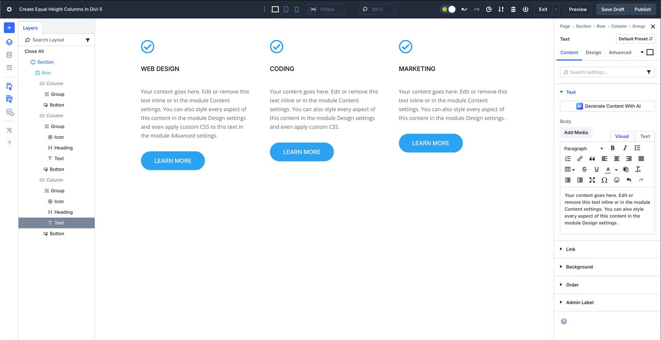
Task: Select the Content tab
Action: coord(569,53)
